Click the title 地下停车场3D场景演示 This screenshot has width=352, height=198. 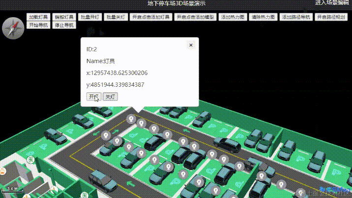click(176, 3)
